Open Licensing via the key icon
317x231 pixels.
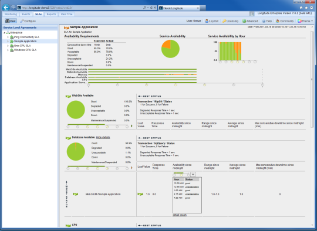pyautogui.click(x=224, y=21)
